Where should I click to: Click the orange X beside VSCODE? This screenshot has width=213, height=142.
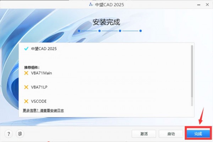pos(26,101)
